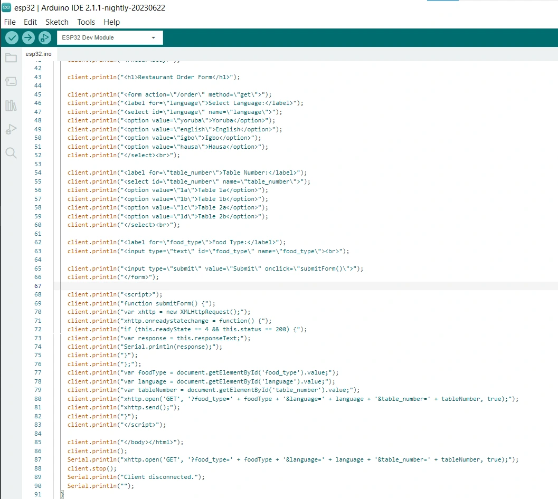The height and width of the screenshot is (499, 558).
Task: Click the empty client.println() on line 86
Action: (x=97, y=452)
